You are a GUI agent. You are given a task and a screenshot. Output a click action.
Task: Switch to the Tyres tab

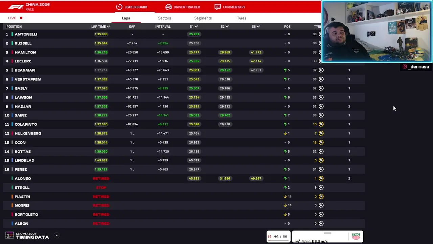coord(242,18)
